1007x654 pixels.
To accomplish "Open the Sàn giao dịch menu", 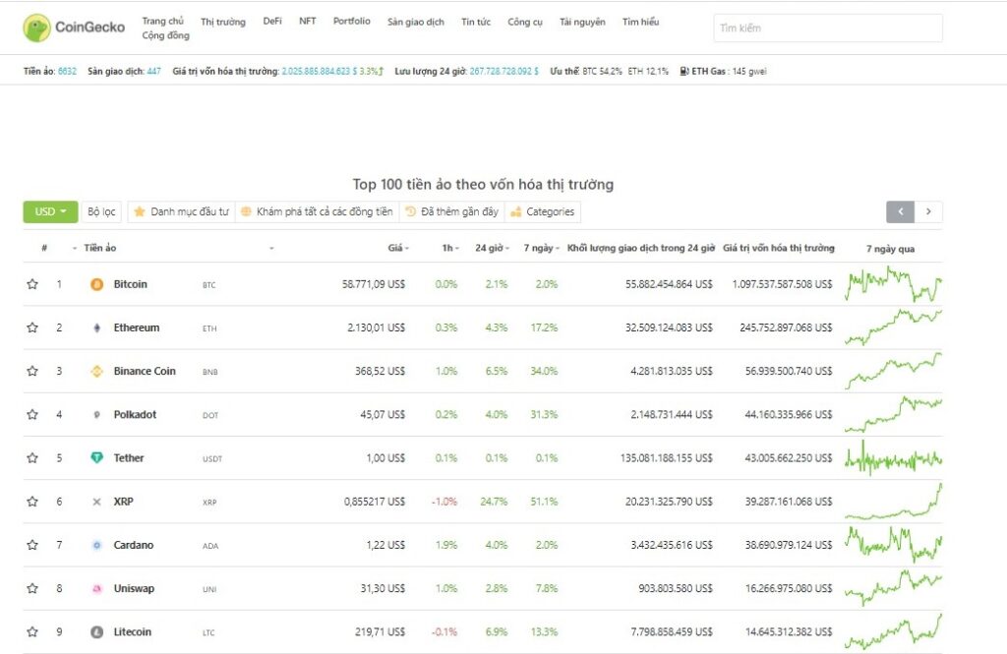I will tap(416, 22).
